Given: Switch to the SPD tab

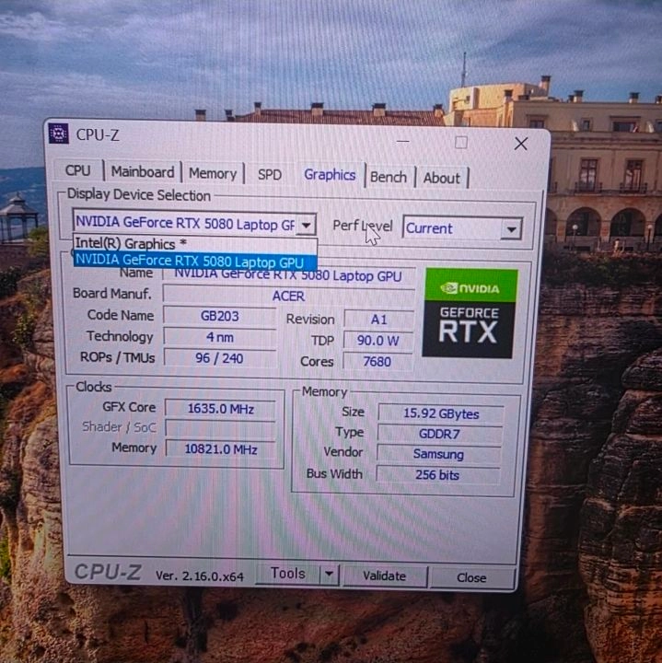Looking at the screenshot, I should (270, 175).
